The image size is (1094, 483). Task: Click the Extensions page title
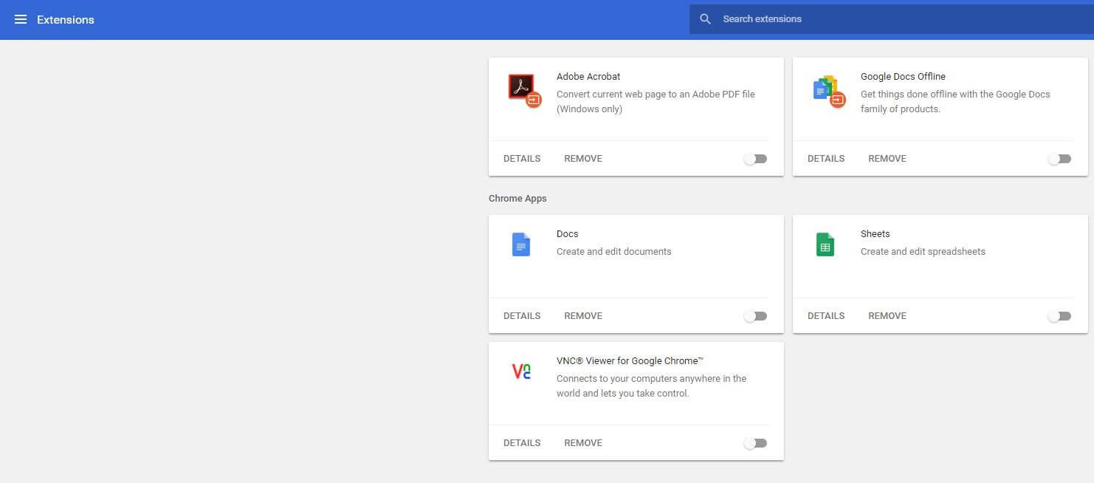(66, 20)
